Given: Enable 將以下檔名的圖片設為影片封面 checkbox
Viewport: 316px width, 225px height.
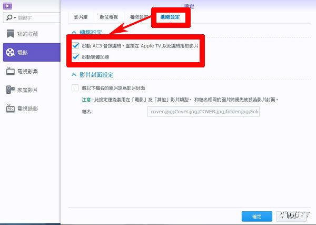Looking at the screenshot, I should (x=75, y=87).
